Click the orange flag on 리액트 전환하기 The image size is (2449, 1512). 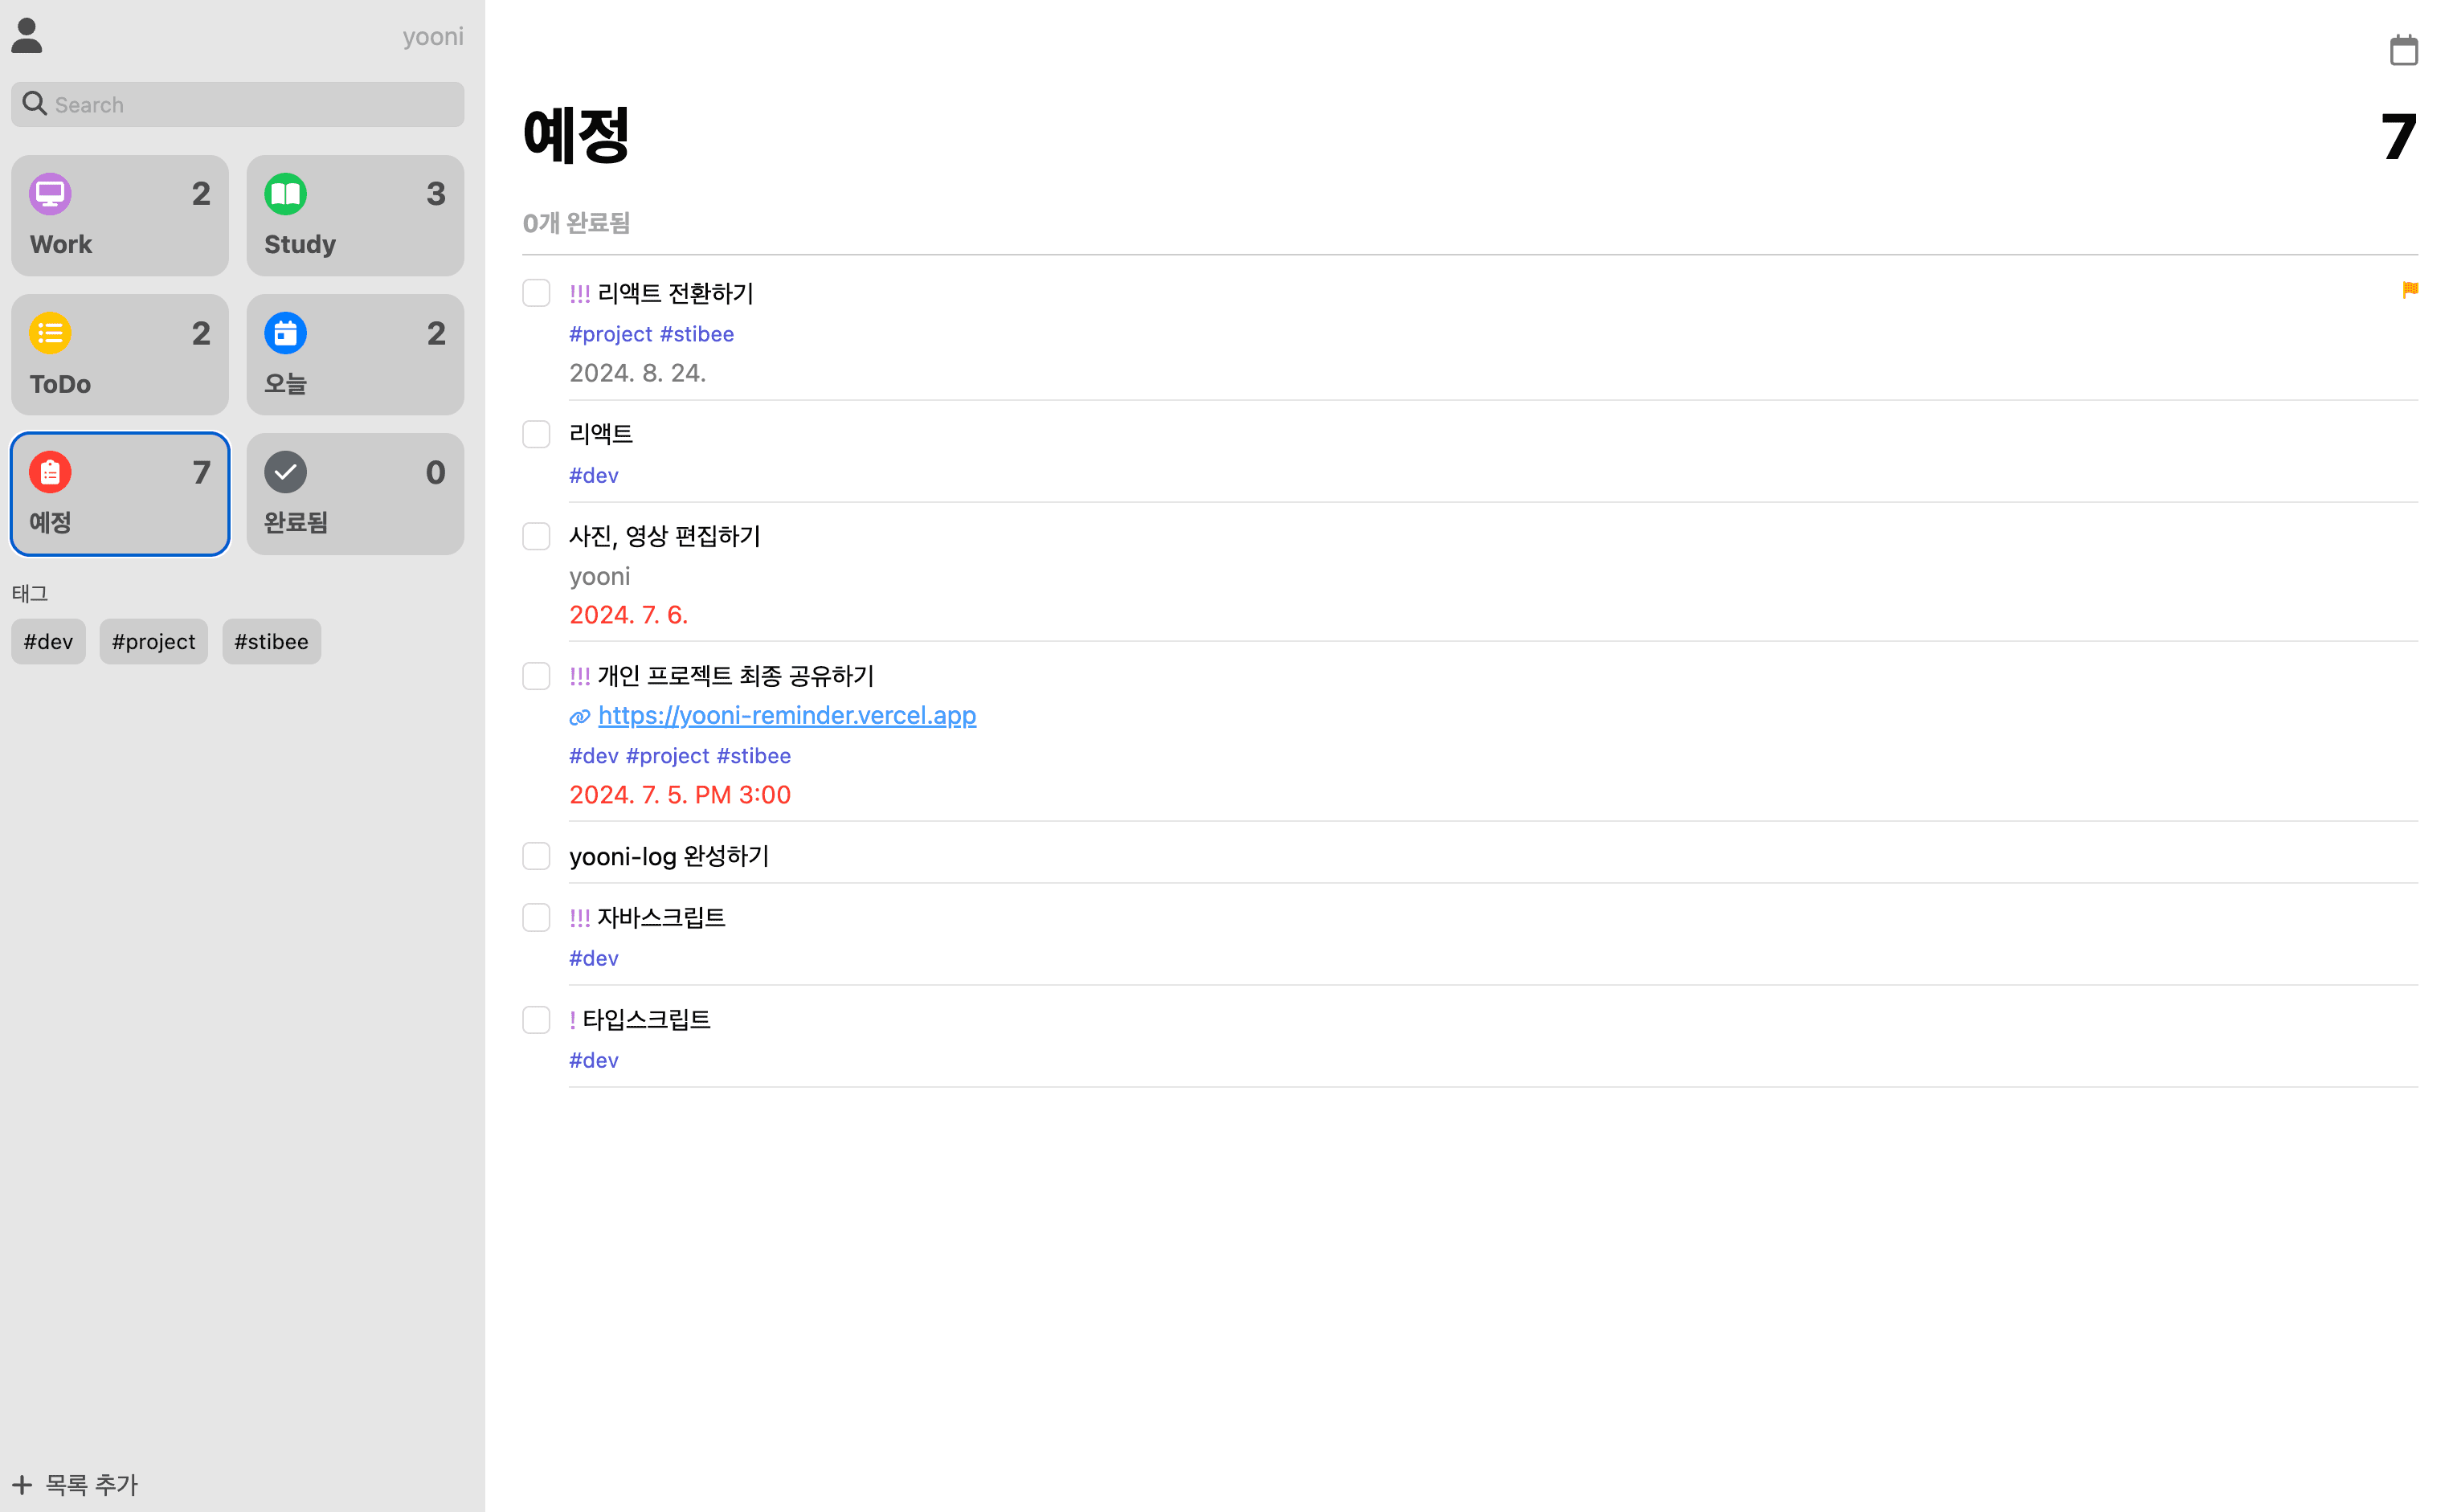(x=2409, y=290)
